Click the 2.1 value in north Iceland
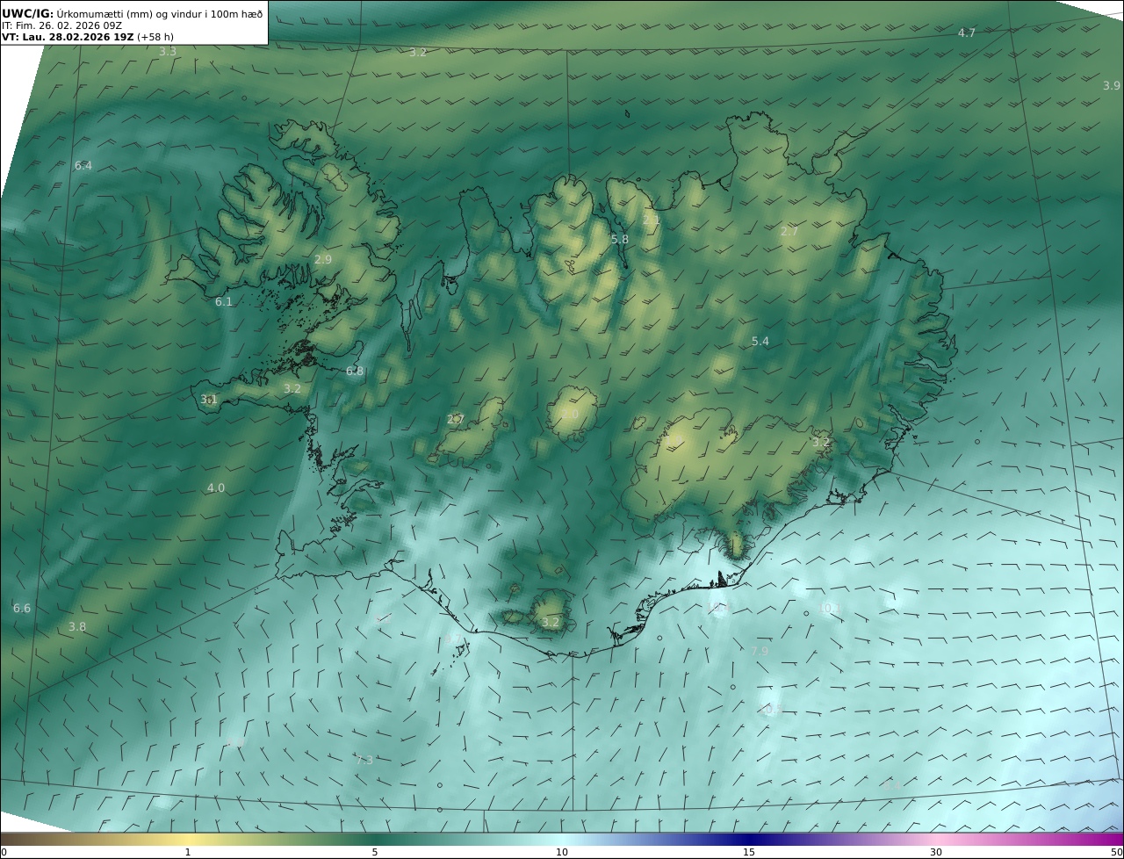This screenshot has width=1124, height=859. click(x=651, y=220)
